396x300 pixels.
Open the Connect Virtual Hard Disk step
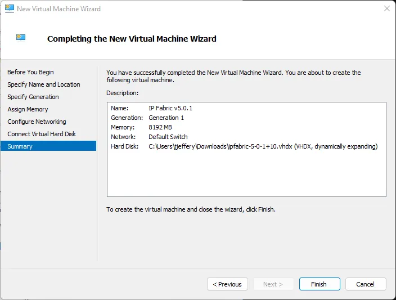click(x=42, y=134)
